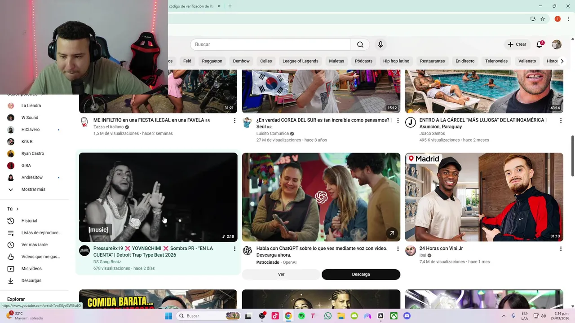This screenshot has width=575, height=323.
Task: Open options for COREA DEL SUR video
Action: click(398, 121)
